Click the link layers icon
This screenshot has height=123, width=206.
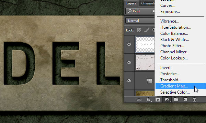coord(139,100)
